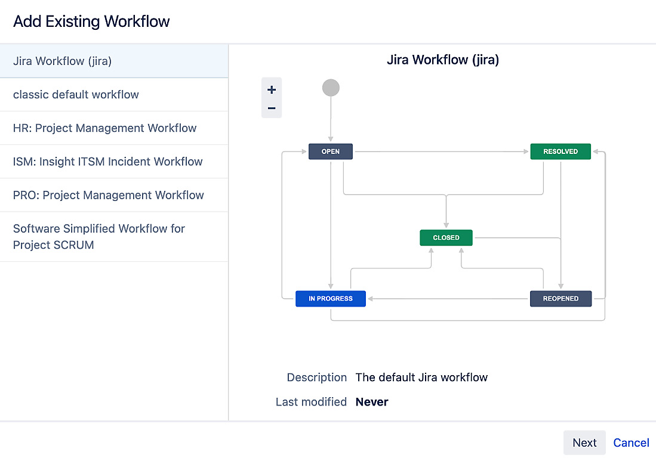
Task: Click the Last modified value Never
Action: tap(371, 401)
